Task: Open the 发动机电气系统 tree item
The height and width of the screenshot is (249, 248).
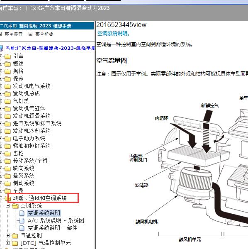Action: point(32,86)
